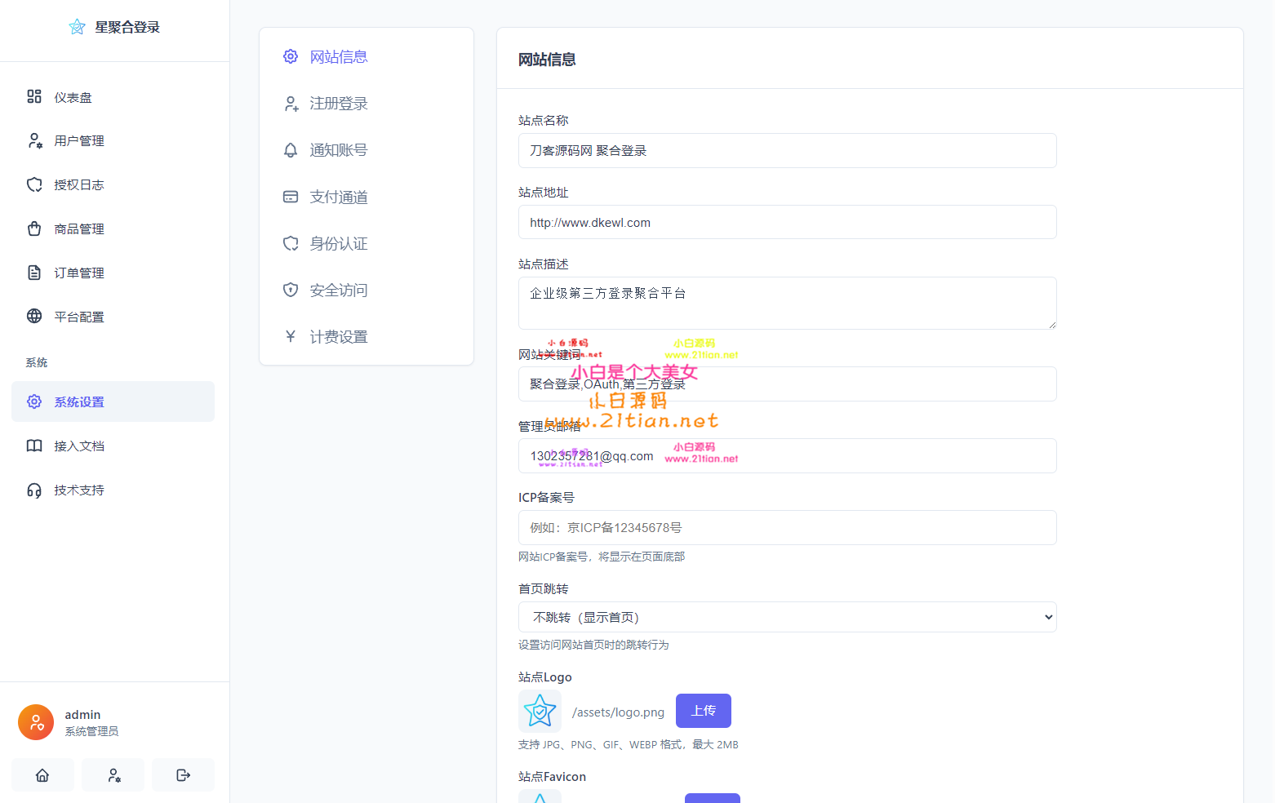Click into the 站点描述 textarea
Viewport: 1275px width, 803px height.
coord(787,303)
